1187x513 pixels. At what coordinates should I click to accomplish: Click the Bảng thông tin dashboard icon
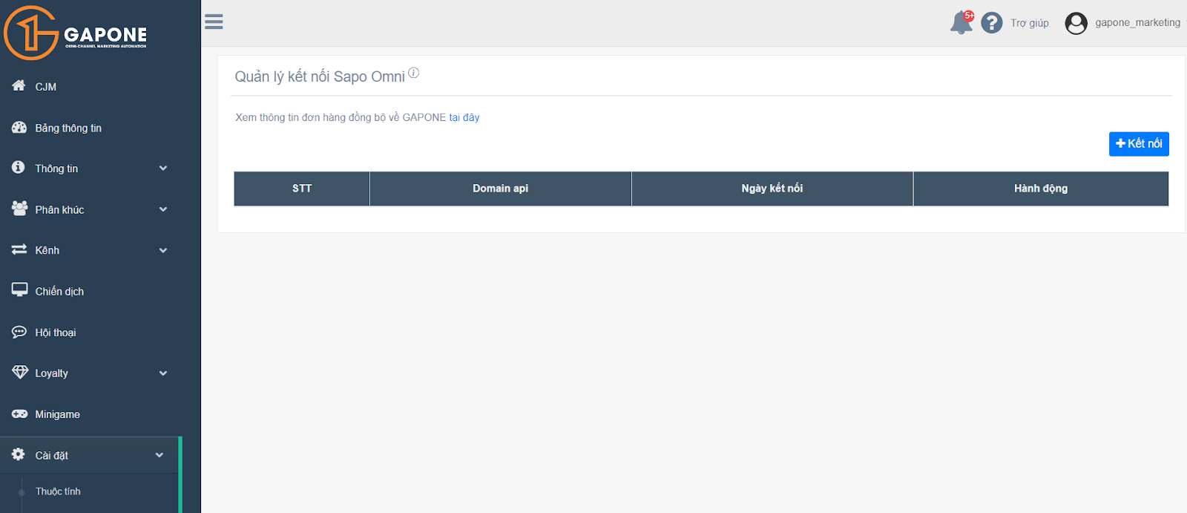[19, 127]
